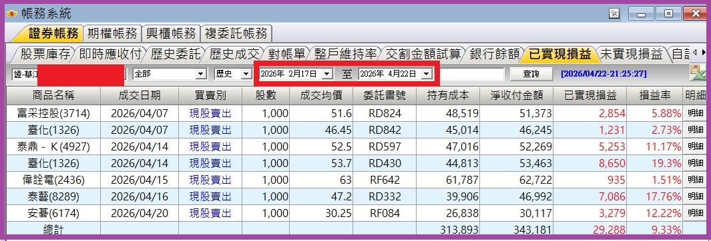Click the 損益率 column header
The height and width of the screenshot is (241, 711).
point(654,95)
